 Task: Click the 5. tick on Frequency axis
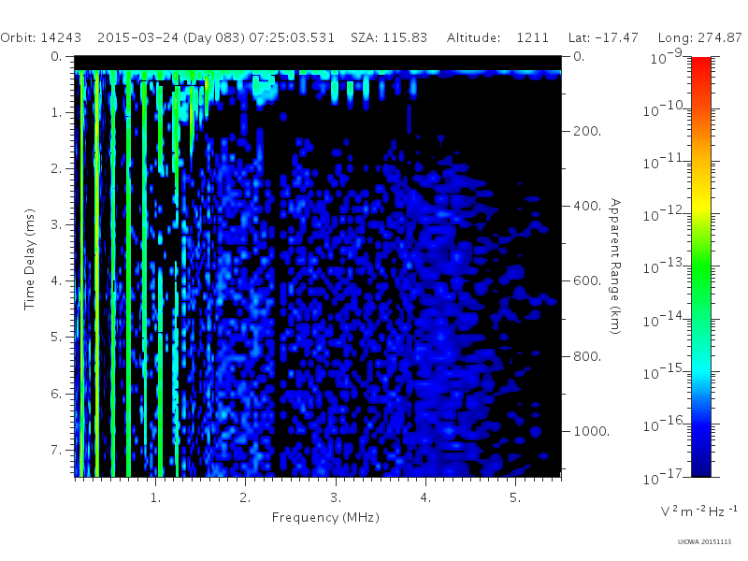coord(515,497)
